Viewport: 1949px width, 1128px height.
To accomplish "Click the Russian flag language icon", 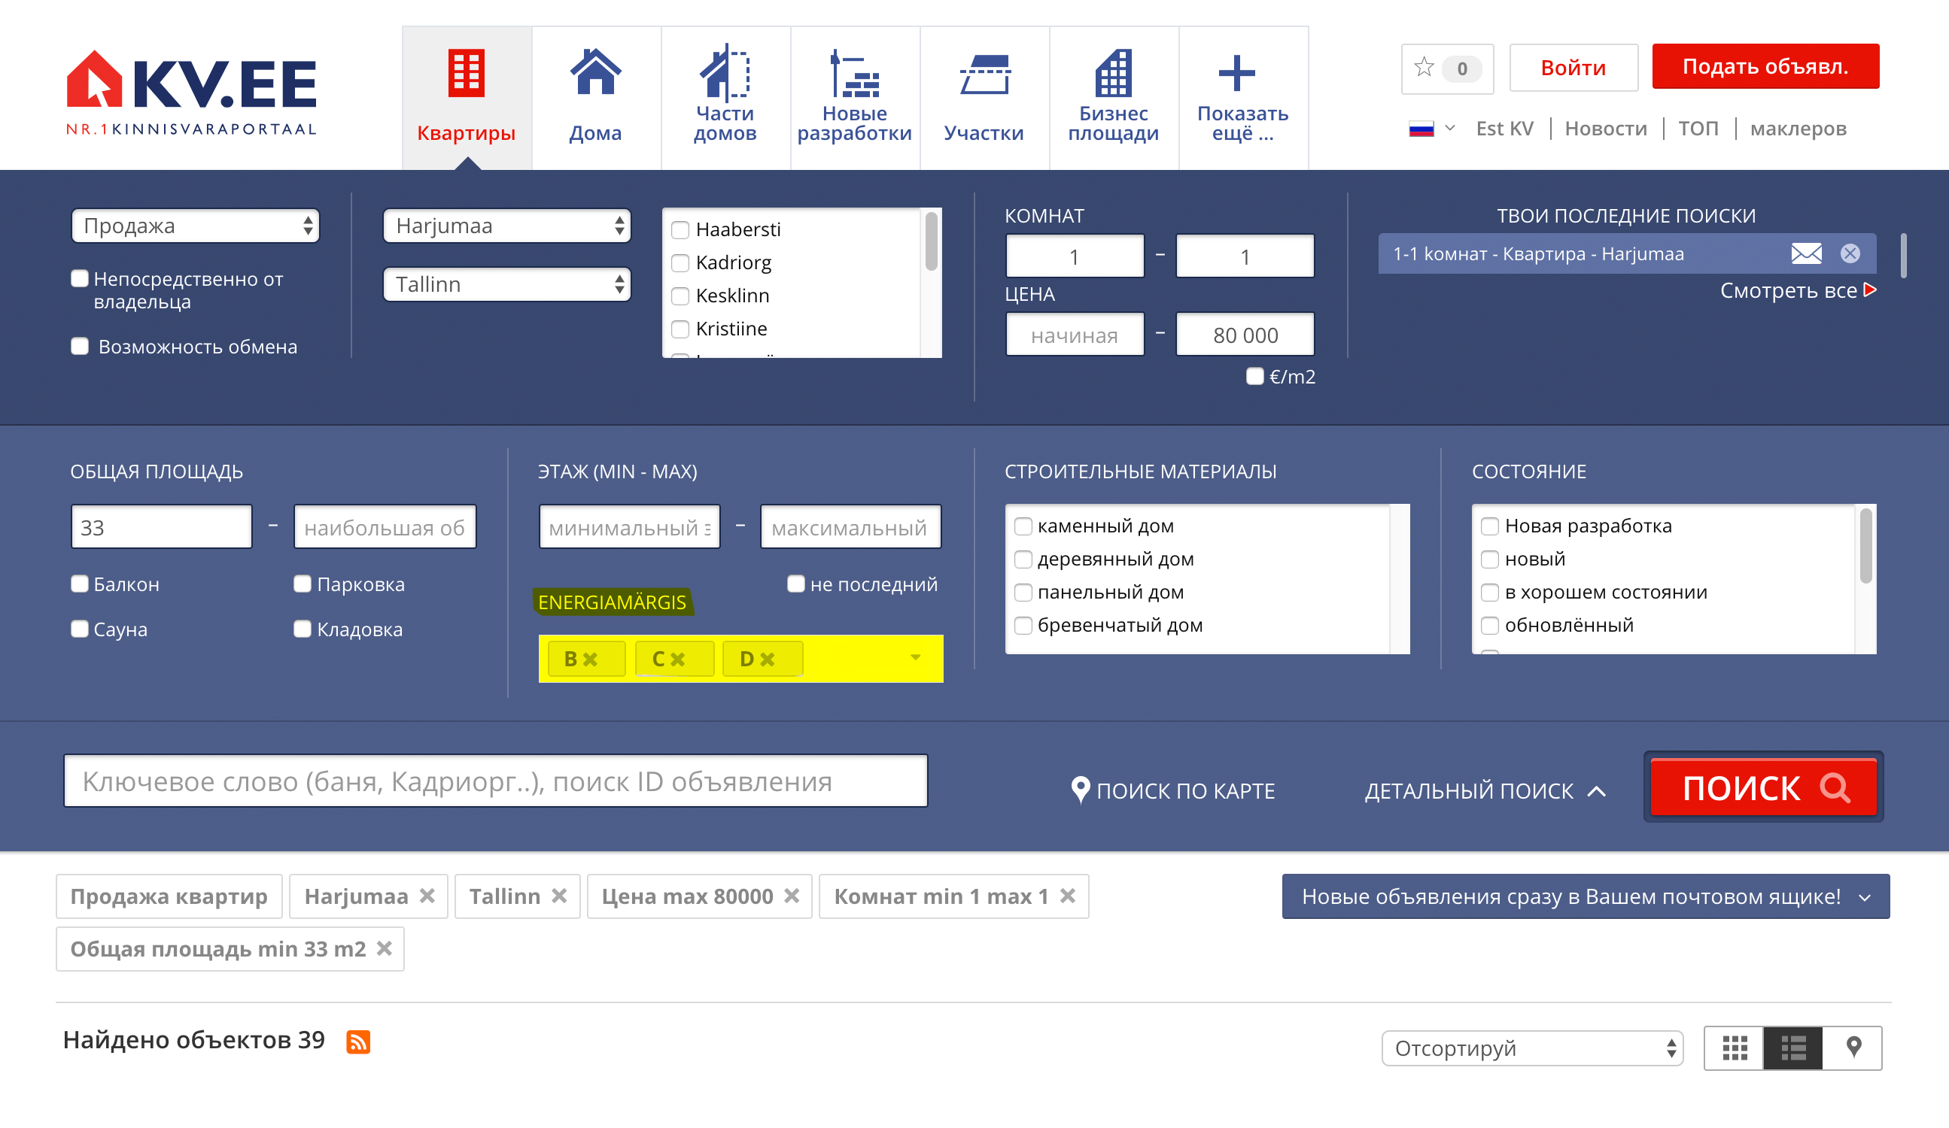I will point(1421,129).
